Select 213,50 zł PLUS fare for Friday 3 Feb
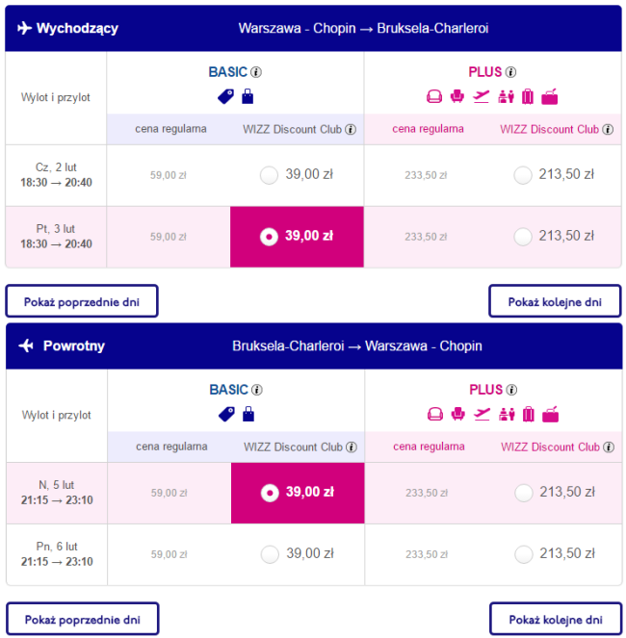 [x=523, y=236]
